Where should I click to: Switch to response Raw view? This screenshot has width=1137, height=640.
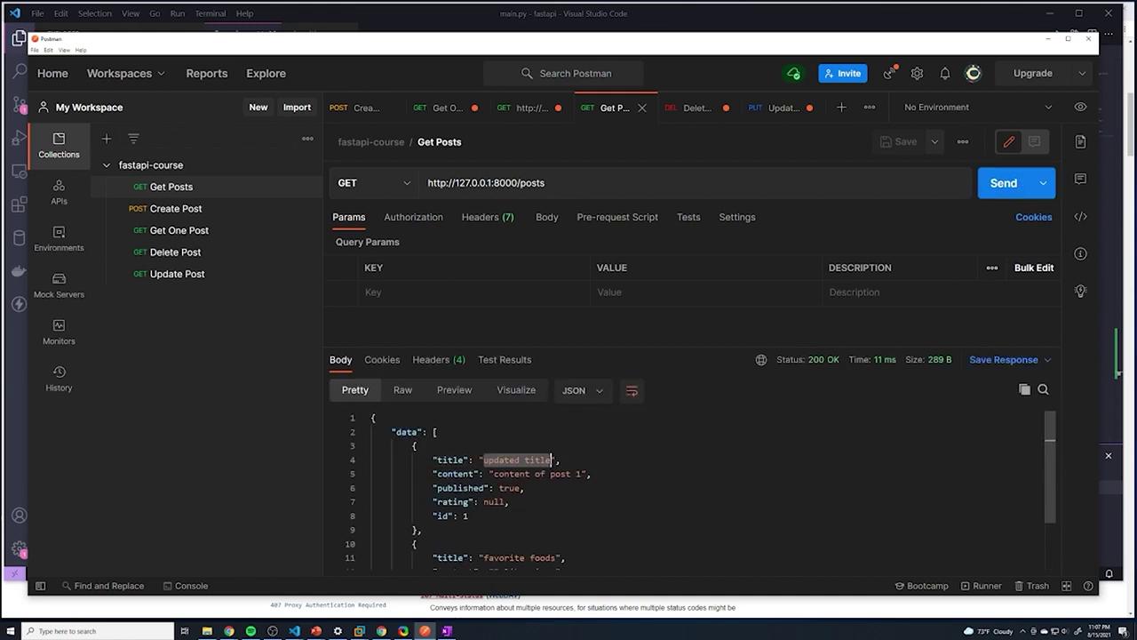[x=402, y=390]
